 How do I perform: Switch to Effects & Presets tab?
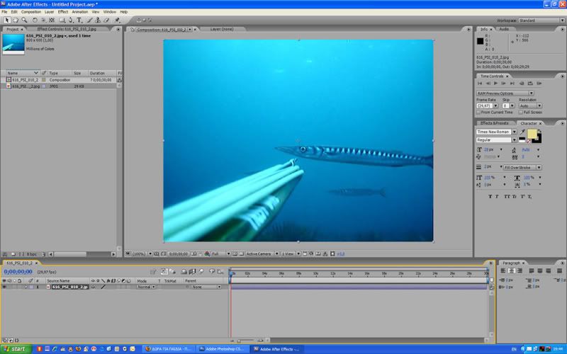click(494, 123)
